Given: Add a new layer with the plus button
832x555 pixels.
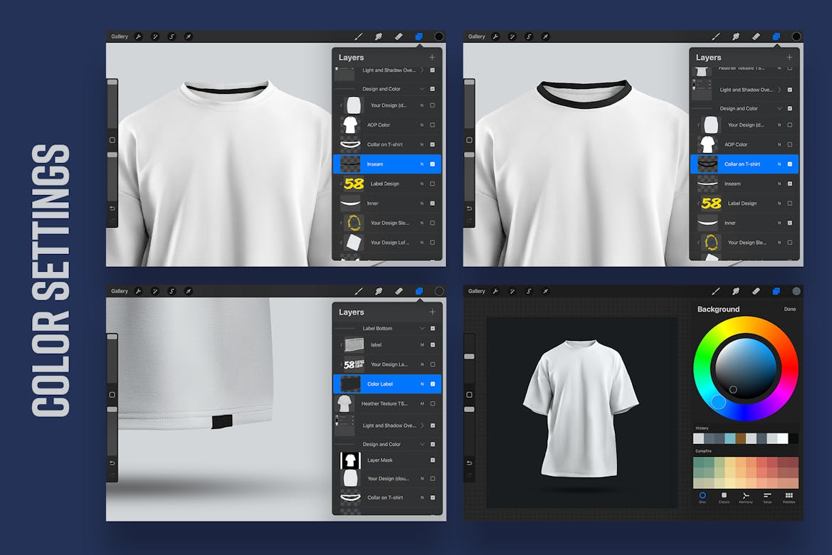Looking at the screenshot, I should click(432, 57).
